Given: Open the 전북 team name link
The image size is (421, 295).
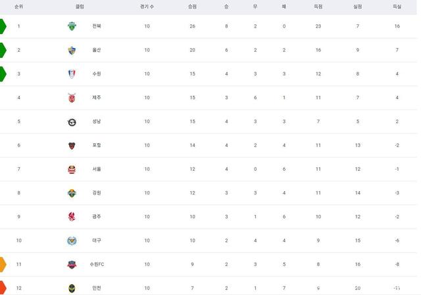Looking at the screenshot, I should (x=97, y=26).
